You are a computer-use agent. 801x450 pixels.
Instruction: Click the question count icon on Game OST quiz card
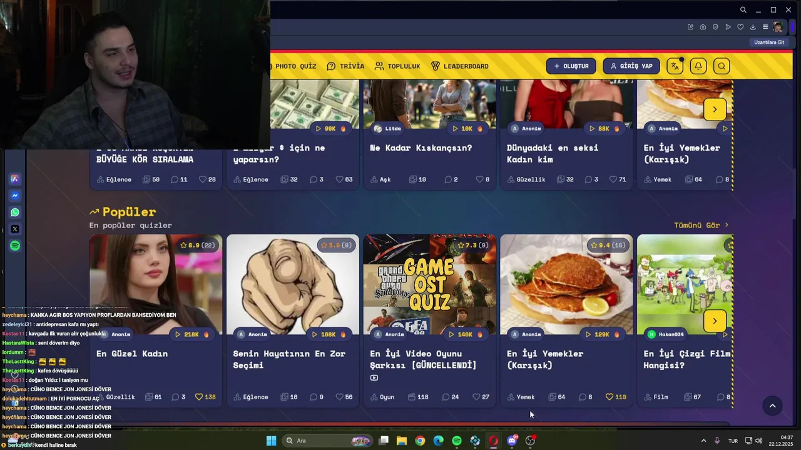(411, 397)
